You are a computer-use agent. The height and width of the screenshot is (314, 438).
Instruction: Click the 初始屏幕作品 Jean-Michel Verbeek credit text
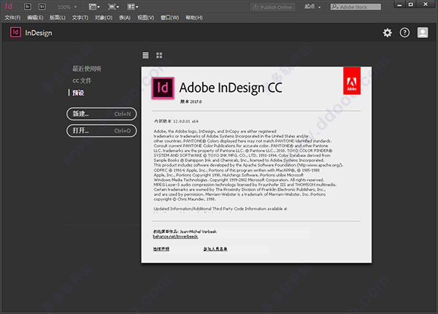click(185, 231)
